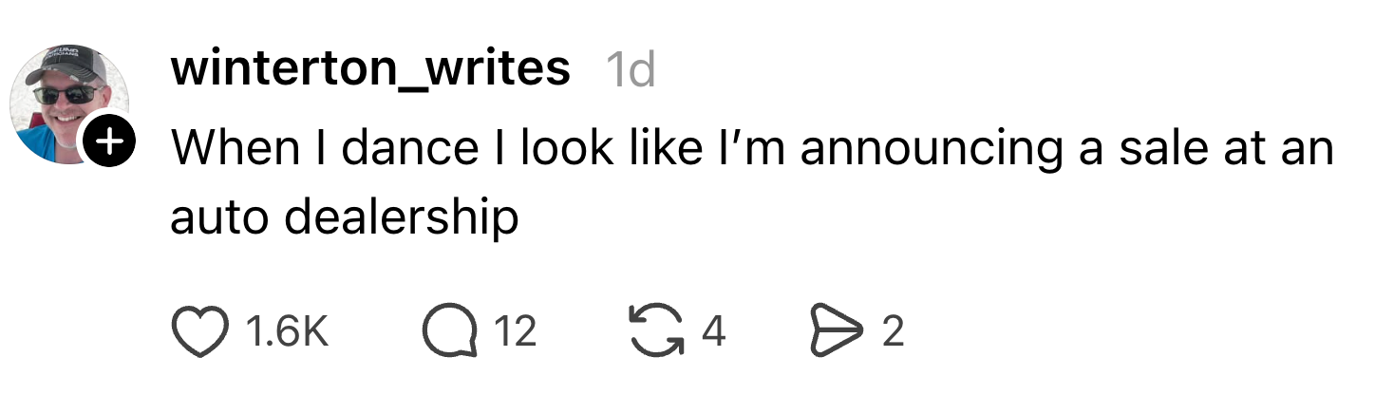The width and height of the screenshot is (1375, 395).
Task: Share the post with the paper plane icon
Action: click(834, 331)
